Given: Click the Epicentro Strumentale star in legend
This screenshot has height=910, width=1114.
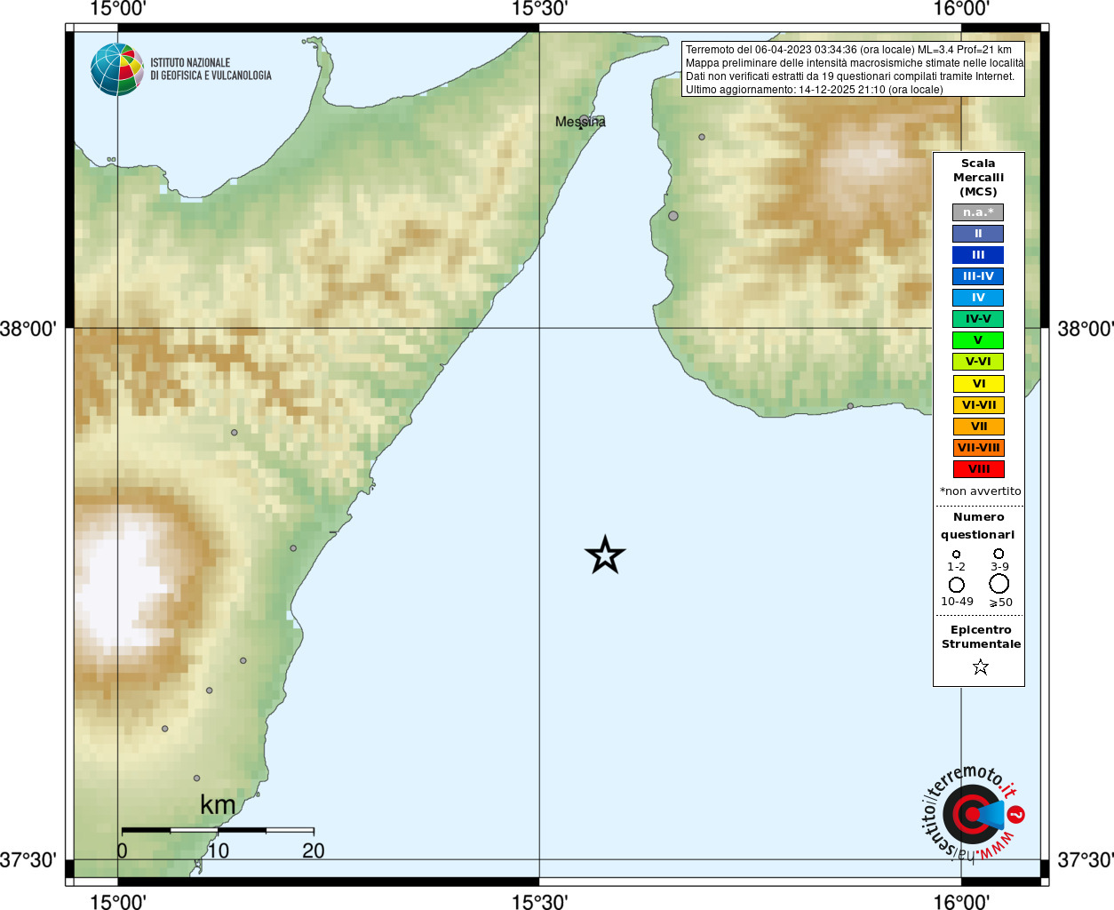Looking at the screenshot, I should [x=980, y=667].
